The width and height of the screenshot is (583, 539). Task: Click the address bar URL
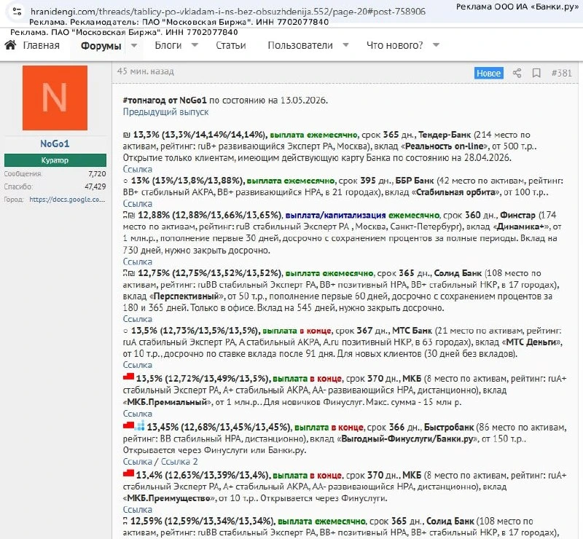pos(228,12)
